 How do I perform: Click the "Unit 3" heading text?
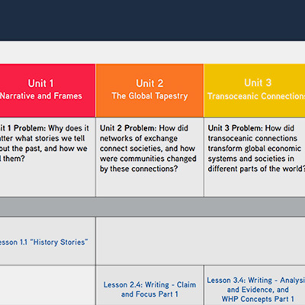258,82
